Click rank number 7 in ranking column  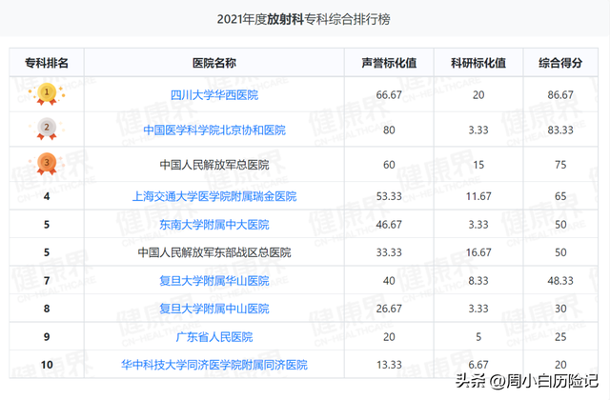[x=47, y=280]
